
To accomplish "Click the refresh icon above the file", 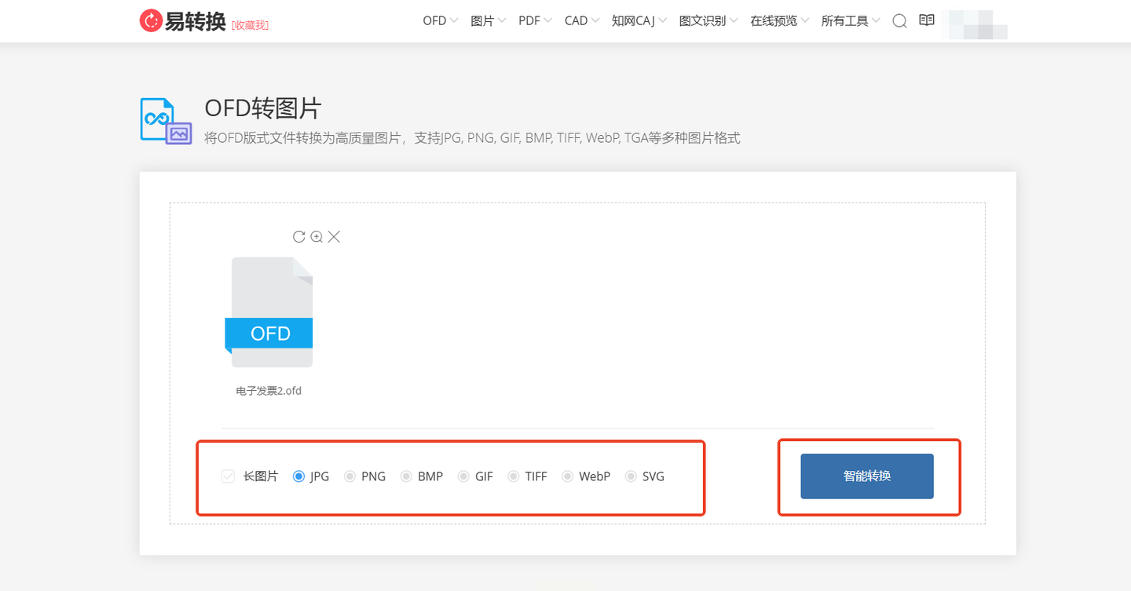I will click(298, 236).
